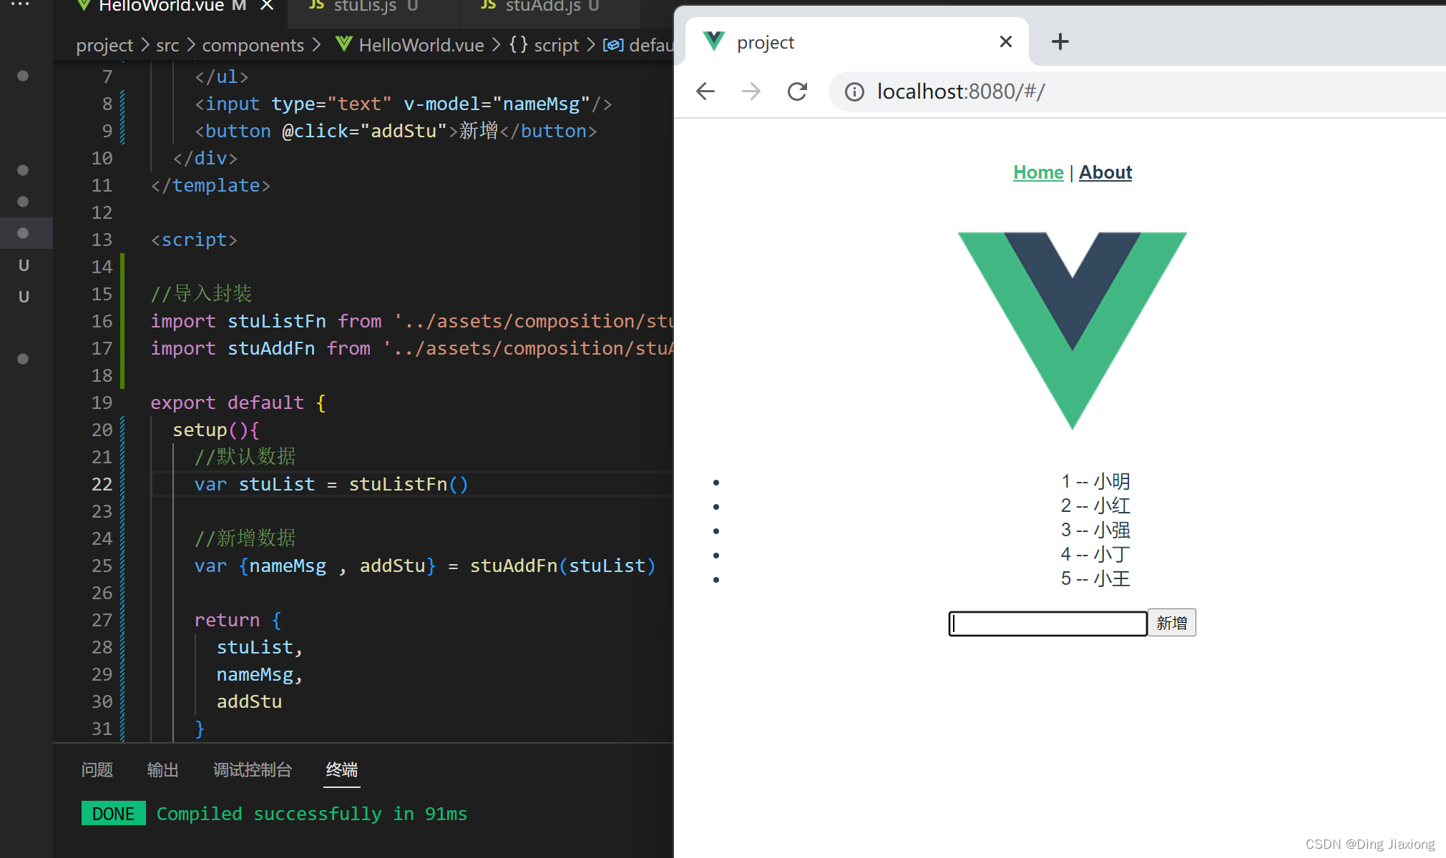Switch to the stuAdd.js editor tab
Image resolution: width=1446 pixels, height=858 pixels.
click(542, 6)
